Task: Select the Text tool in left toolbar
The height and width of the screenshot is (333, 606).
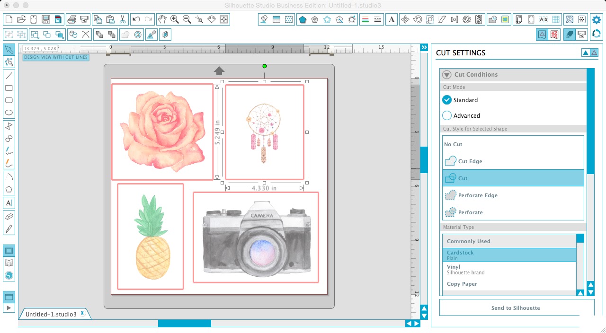Action: click(x=9, y=203)
